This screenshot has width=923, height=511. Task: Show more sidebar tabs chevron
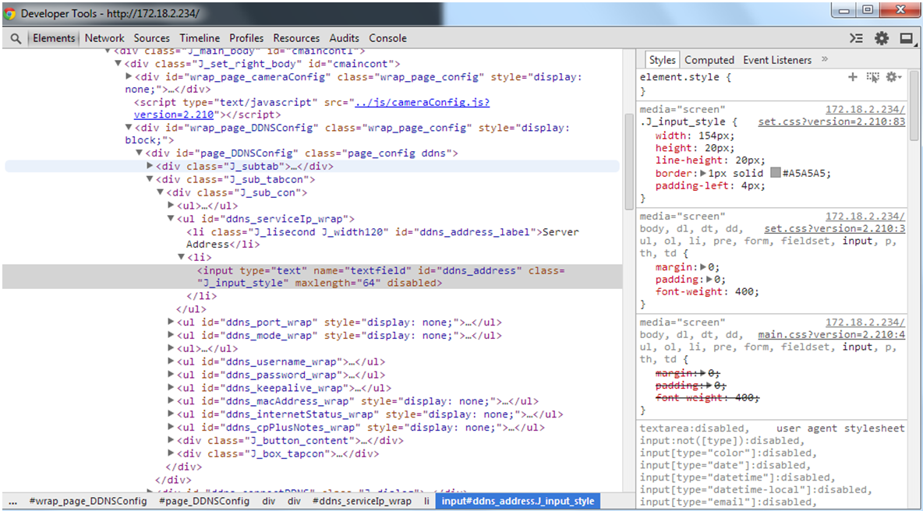pyautogui.click(x=825, y=59)
